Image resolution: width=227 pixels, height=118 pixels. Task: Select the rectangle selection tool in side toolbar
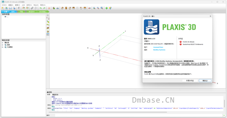48,18
